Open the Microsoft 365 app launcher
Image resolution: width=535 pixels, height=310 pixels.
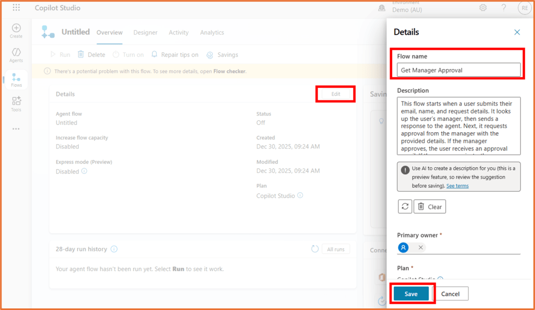tap(15, 7)
